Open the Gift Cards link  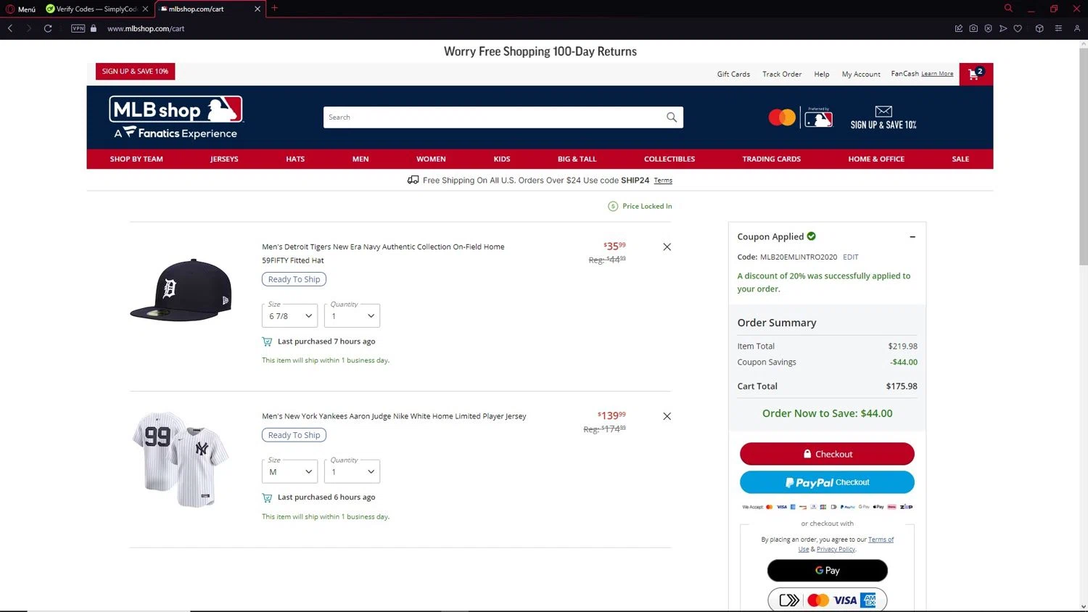[733, 74]
